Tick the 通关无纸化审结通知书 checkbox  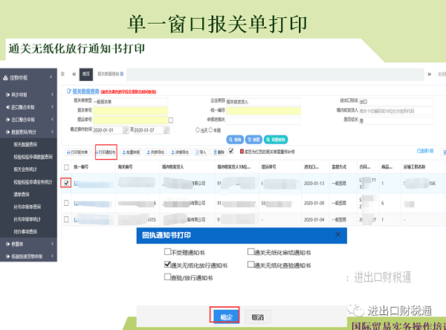click(251, 251)
